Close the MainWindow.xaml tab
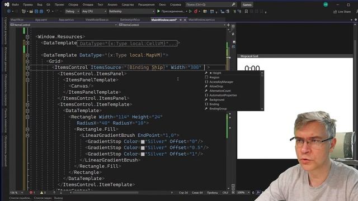 pos(185,20)
